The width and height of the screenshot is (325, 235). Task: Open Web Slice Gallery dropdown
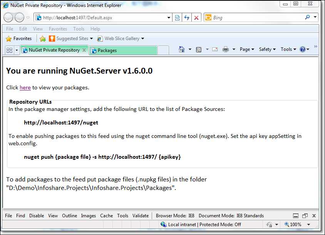coord(121,39)
